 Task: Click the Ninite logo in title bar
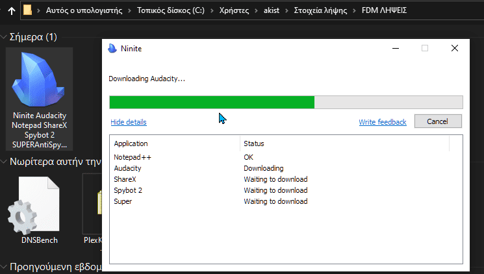point(112,49)
